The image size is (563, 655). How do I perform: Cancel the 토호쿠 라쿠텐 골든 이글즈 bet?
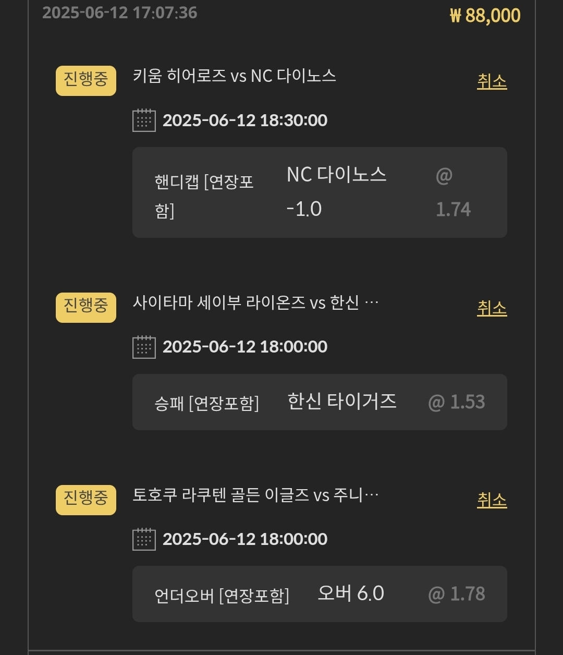click(x=492, y=500)
